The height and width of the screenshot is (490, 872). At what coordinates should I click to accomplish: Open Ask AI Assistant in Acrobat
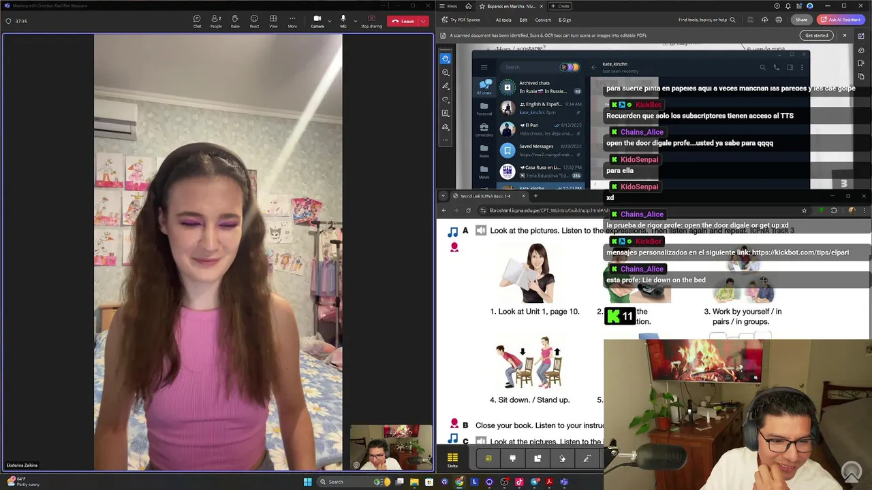click(x=842, y=20)
